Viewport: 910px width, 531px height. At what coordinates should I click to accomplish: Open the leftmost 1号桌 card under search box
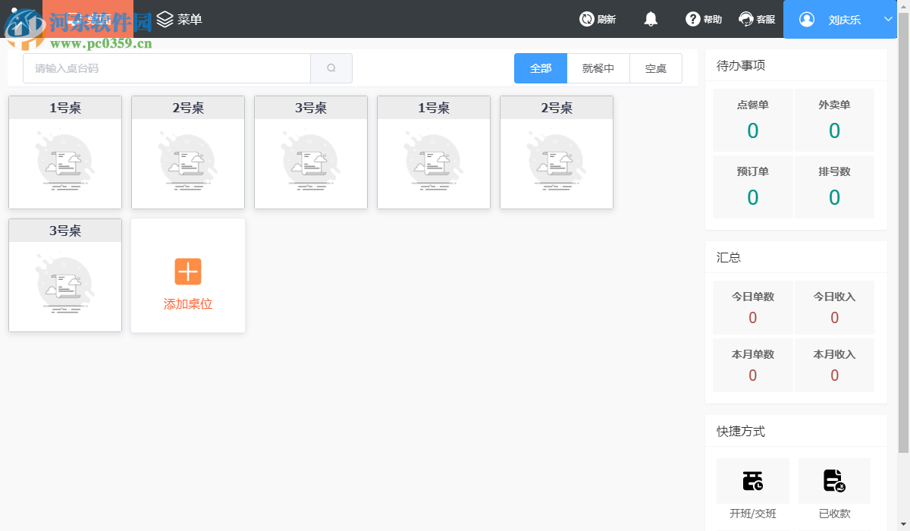tap(65, 152)
